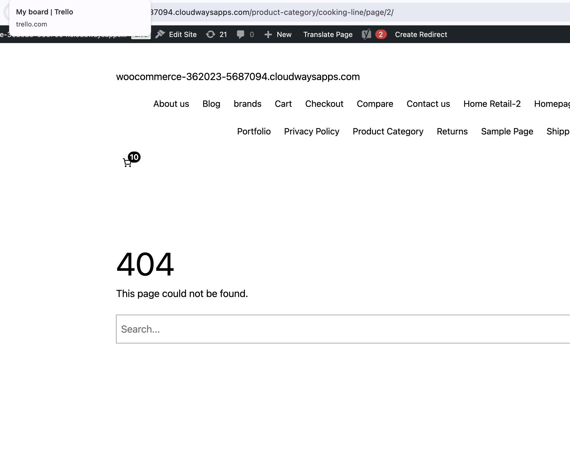The image size is (570, 461).
Task: Open the Yoast SEO icon menu
Action: (366, 34)
